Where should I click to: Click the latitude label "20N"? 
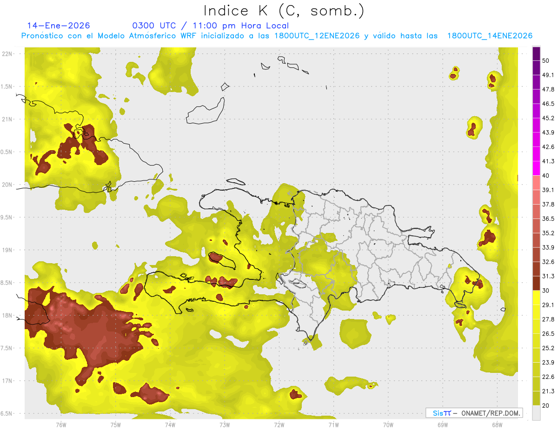click(7, 185)
